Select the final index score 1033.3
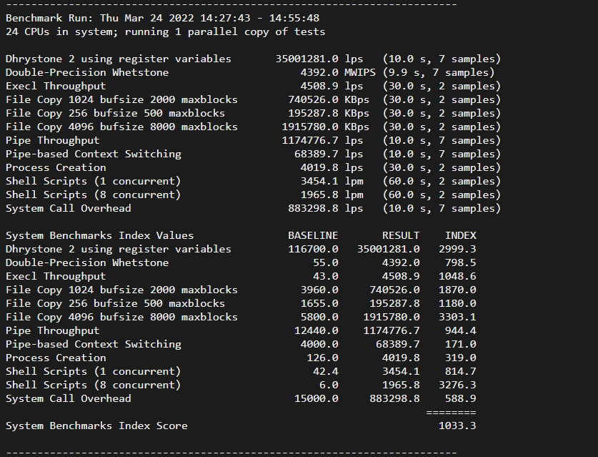Viewport: 598px width, 457px height. coord(457,426)
